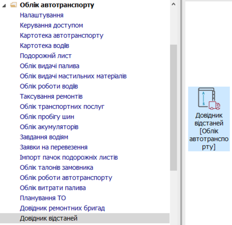Open Імпорт пачок подорожніх листів

pos(69,157)
